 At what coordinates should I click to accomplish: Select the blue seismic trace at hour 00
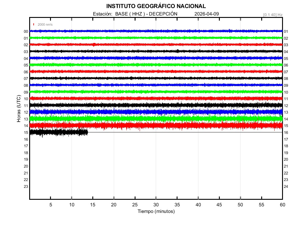click(x=156, y=31)
